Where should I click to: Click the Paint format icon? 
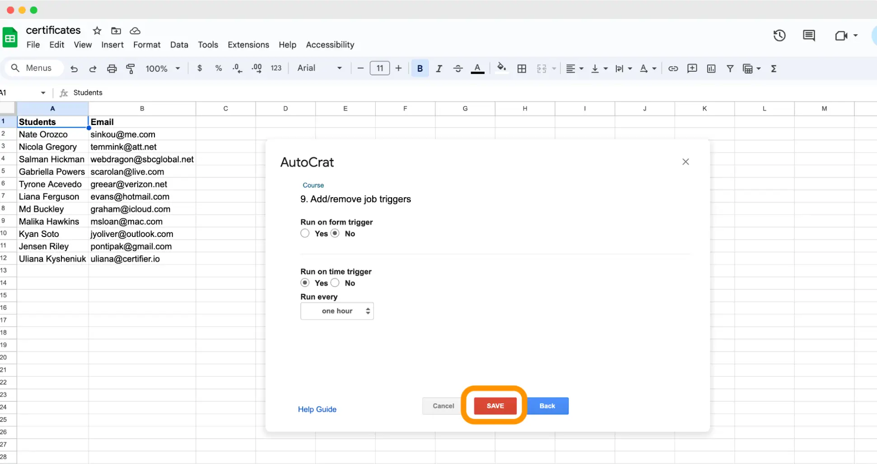[131, 68]
